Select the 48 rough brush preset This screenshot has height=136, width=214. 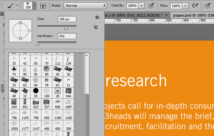pyautogui.click(x=14, y=93)
